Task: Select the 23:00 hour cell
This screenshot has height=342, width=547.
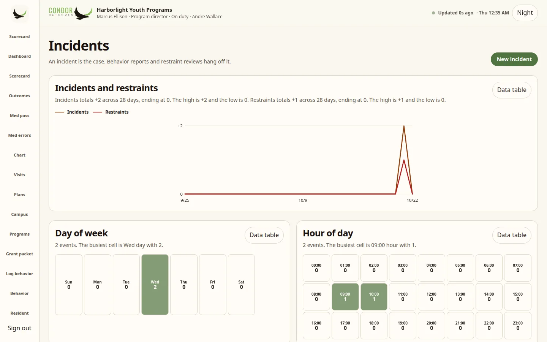Action: coord(518,326)
